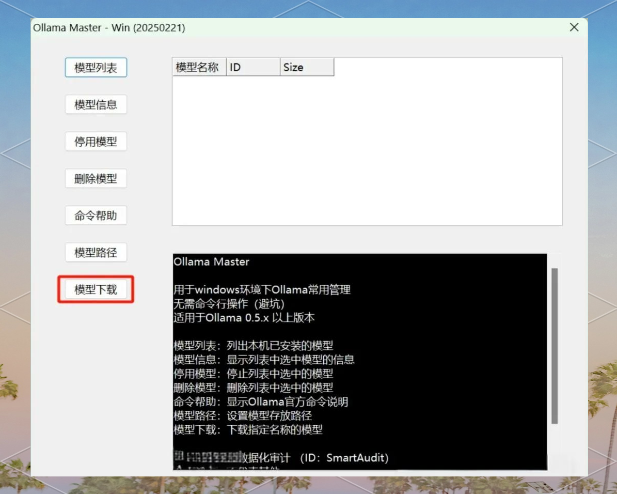The width and height of the screenshot is (617, 494).
Task: Click the line '命令帮助：显示Ollama官方命令说明'
Action: (x=261, y=402)
